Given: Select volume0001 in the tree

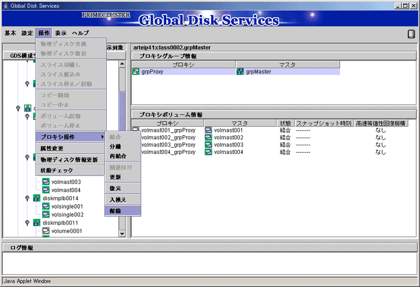Looking at the screenshot, I should point(66,231).
